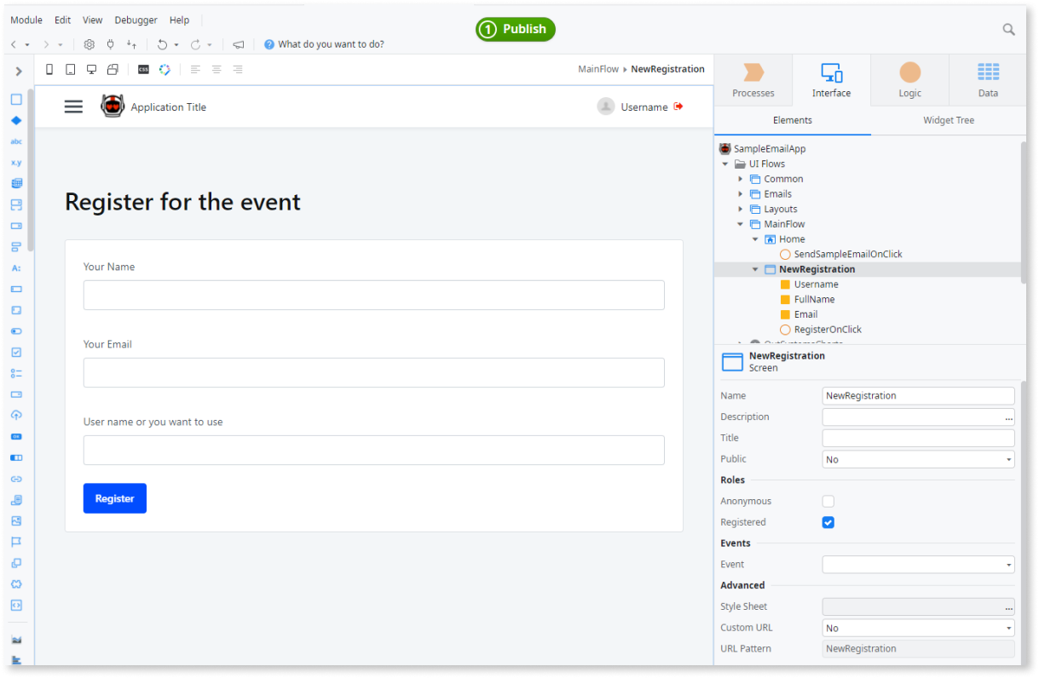Open the CSS editor
The image size is (1039, 678).
coord(143,69)
